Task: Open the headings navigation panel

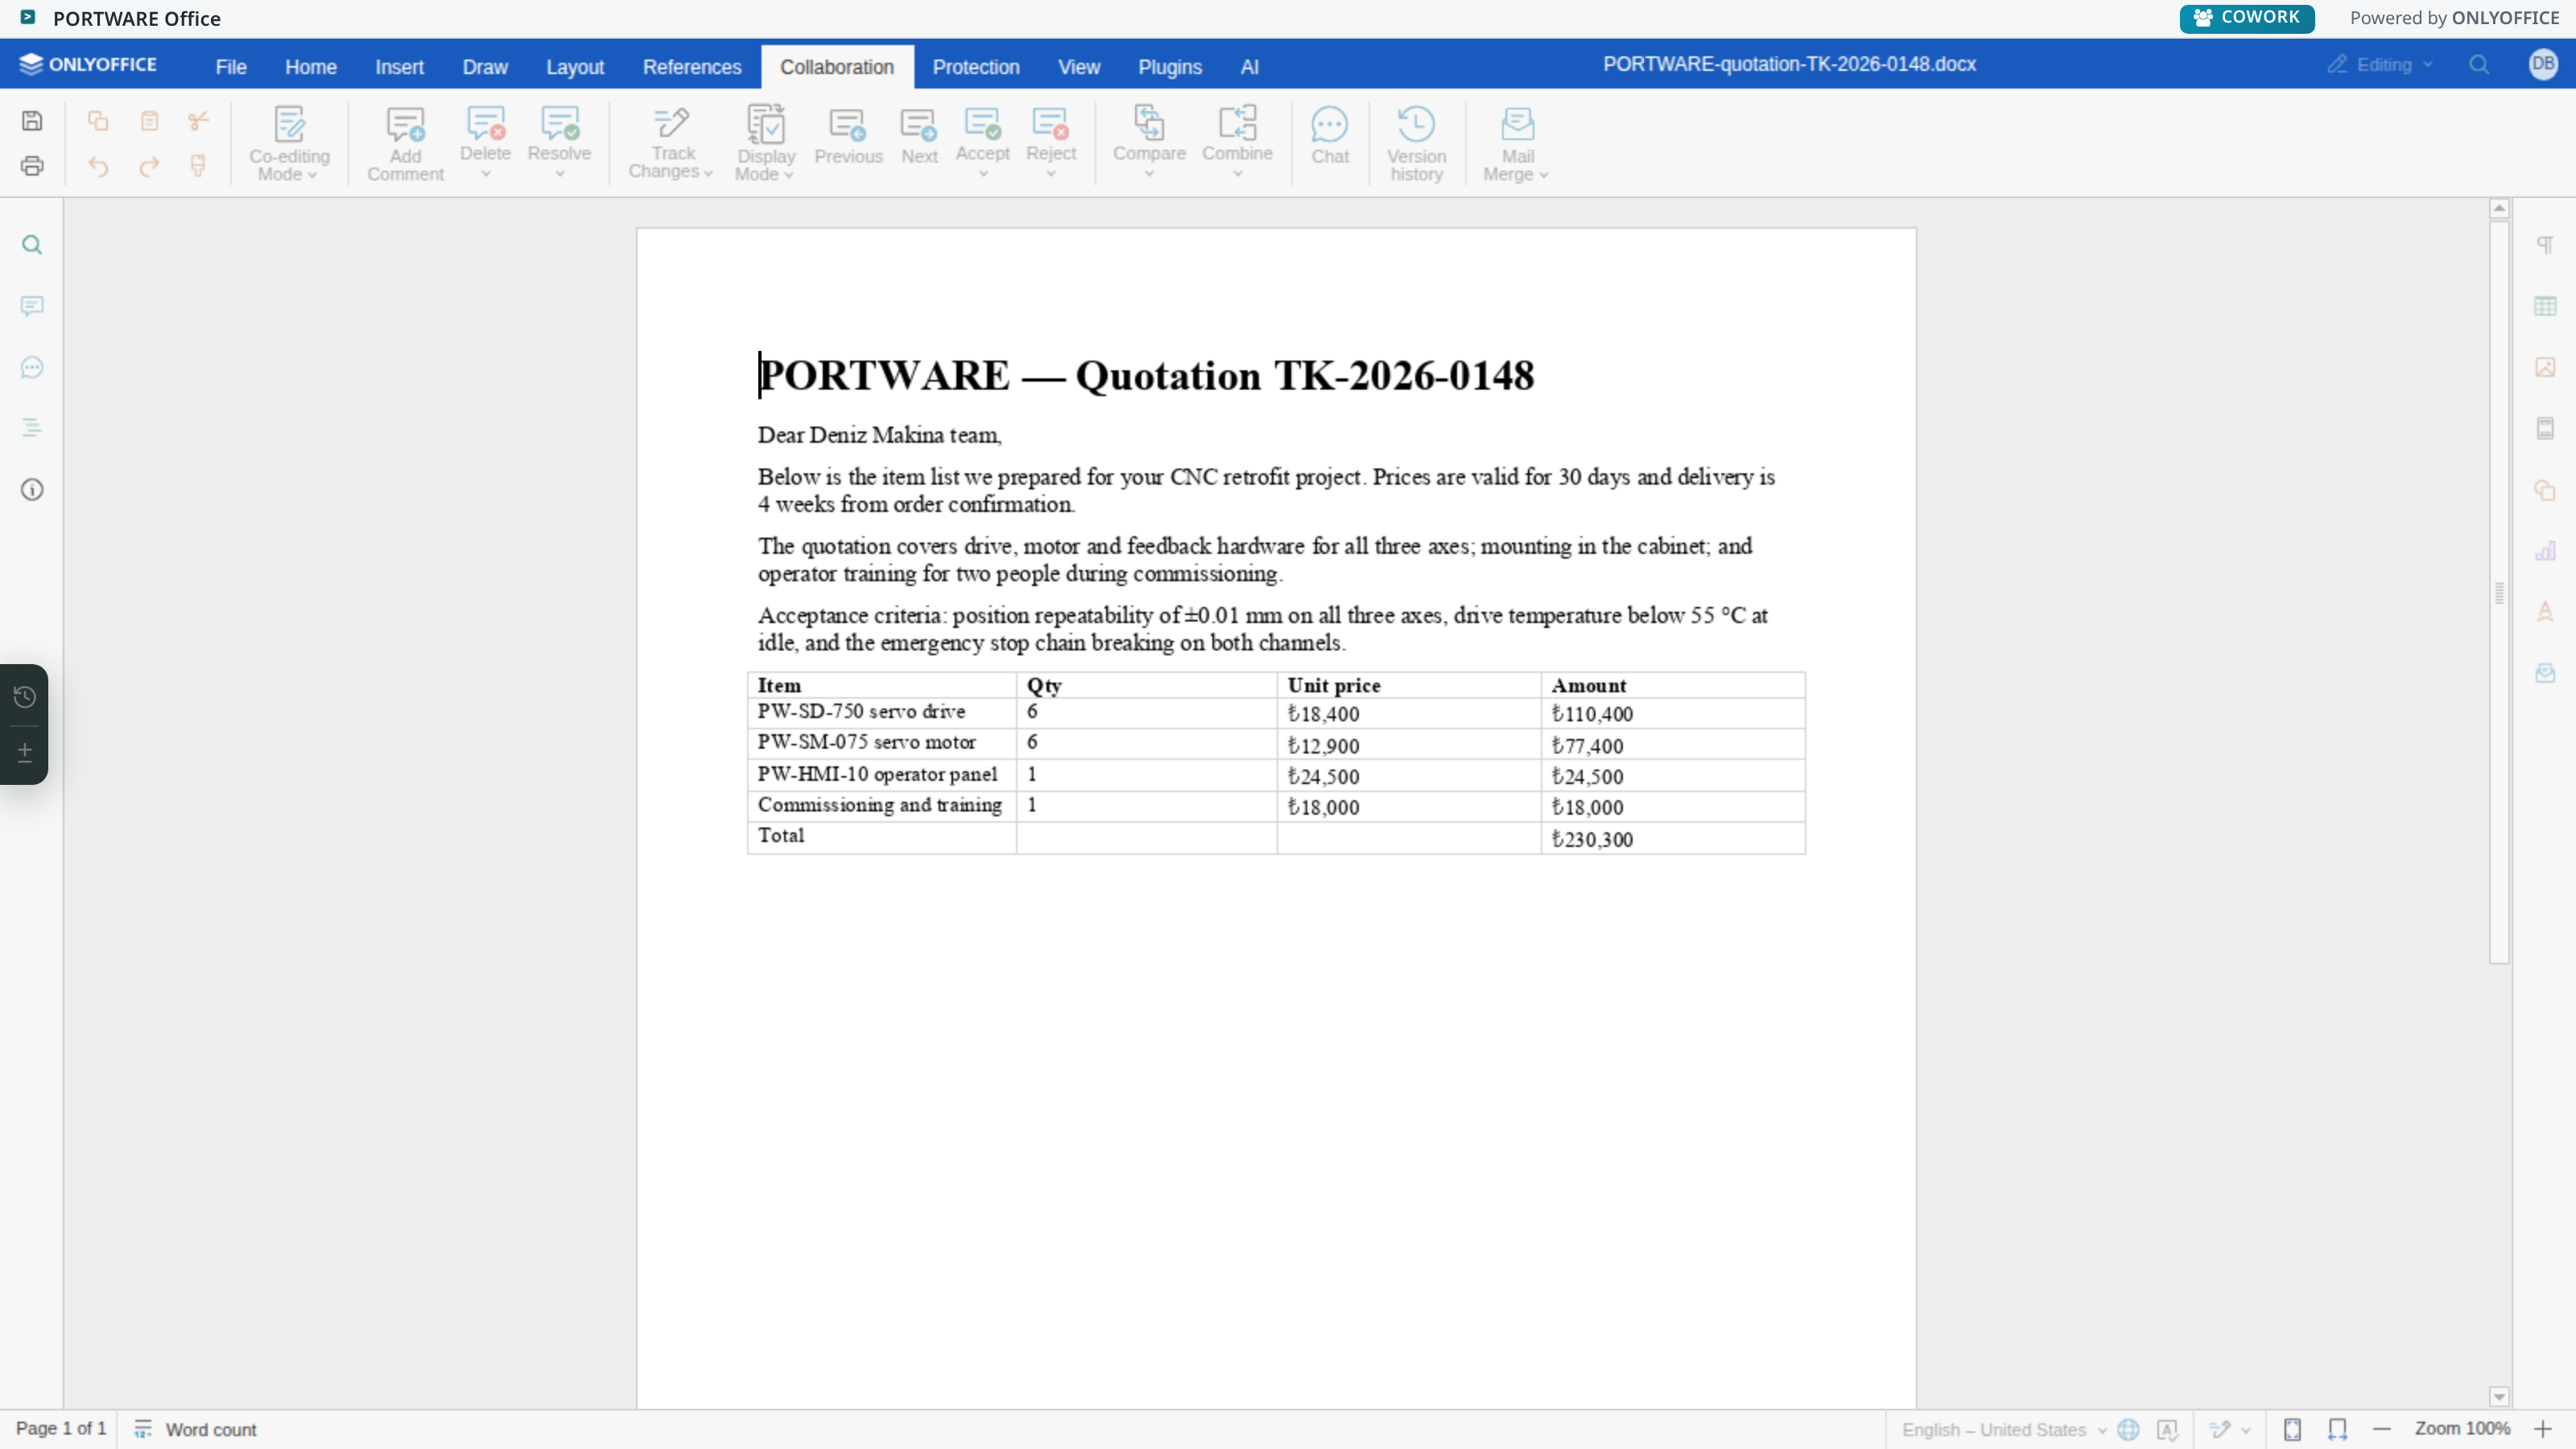Action: click(x=32, y=428)
